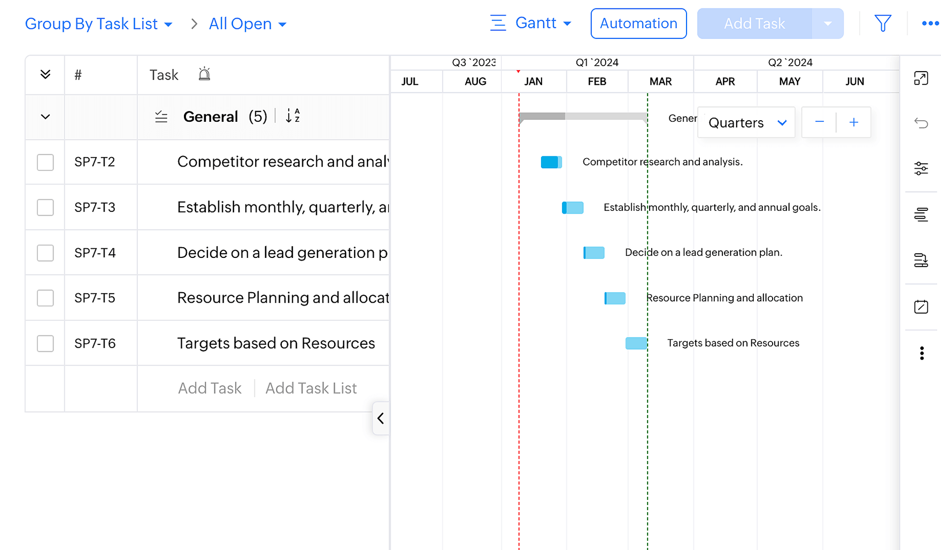Open the Gantt view switcher menu

tap(531, 23)
